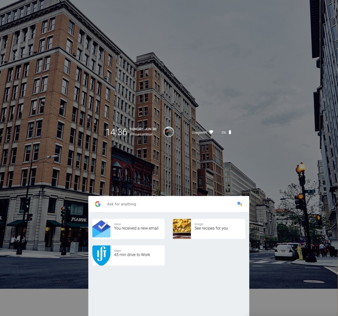Open the "You received a new email" card
This screenshot has width=338, height=316.
(136, 228)
